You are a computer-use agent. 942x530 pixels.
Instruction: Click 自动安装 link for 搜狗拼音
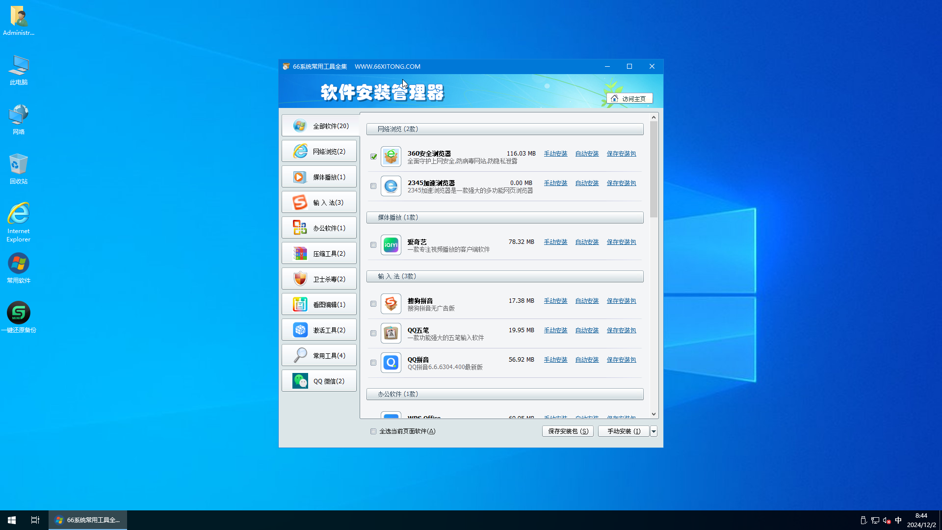tap(587, 301)
